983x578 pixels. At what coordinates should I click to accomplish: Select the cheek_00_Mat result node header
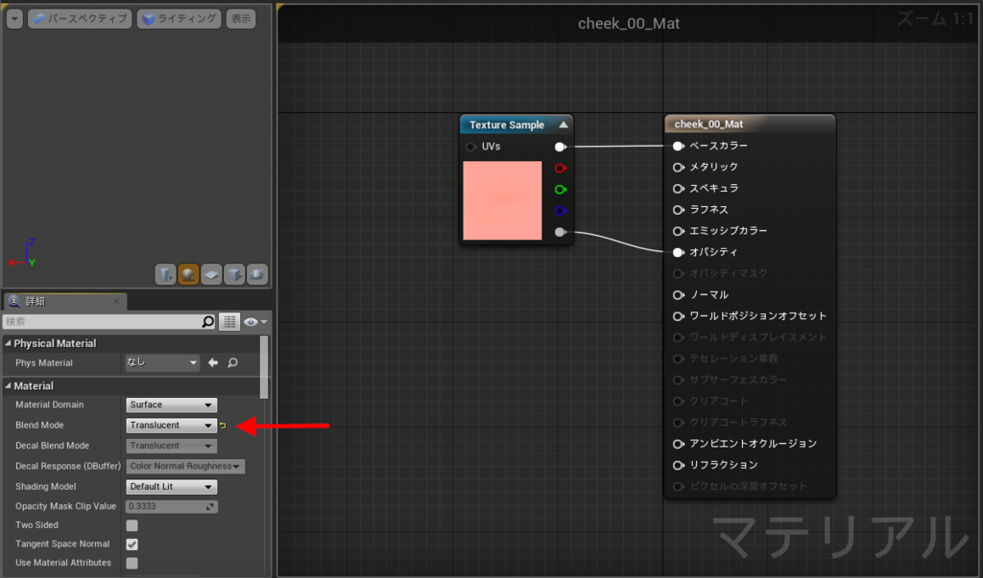(750, 124)
